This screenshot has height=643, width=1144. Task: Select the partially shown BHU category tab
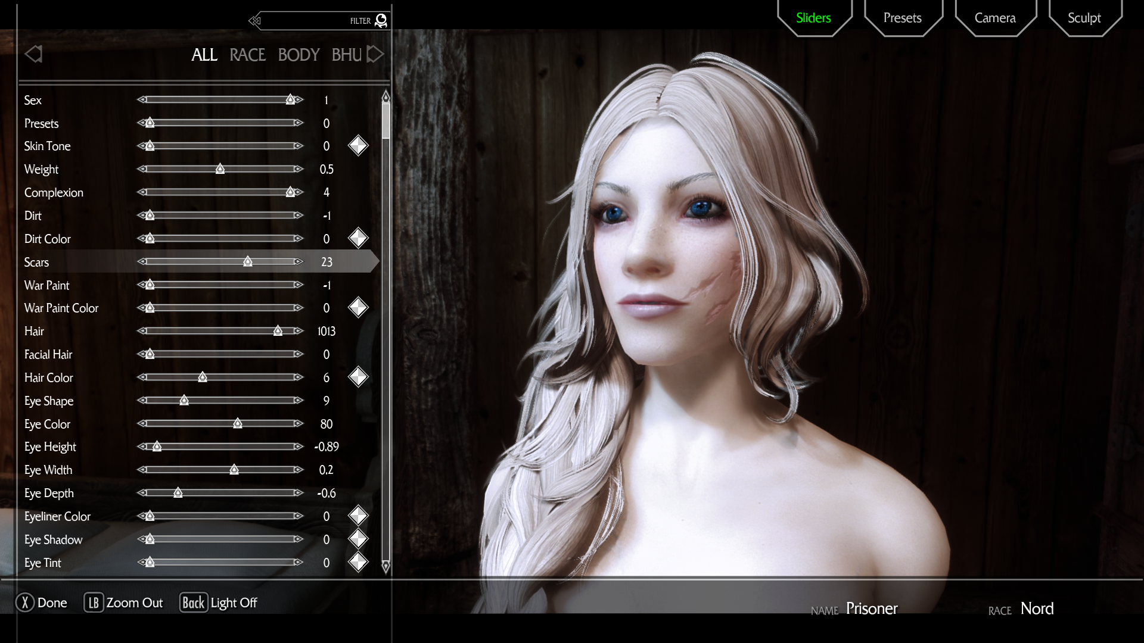347,55
